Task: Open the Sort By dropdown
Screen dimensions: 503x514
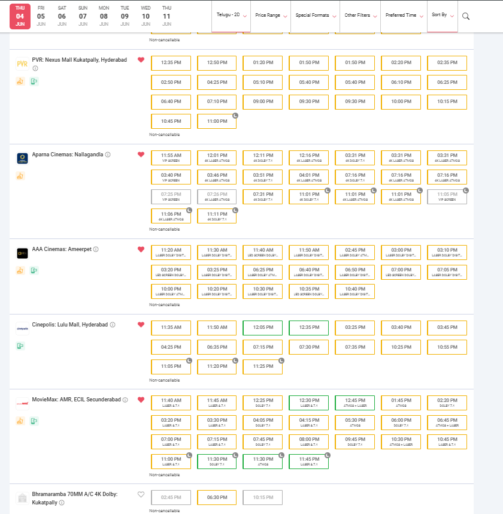Action: click(443, 15)
